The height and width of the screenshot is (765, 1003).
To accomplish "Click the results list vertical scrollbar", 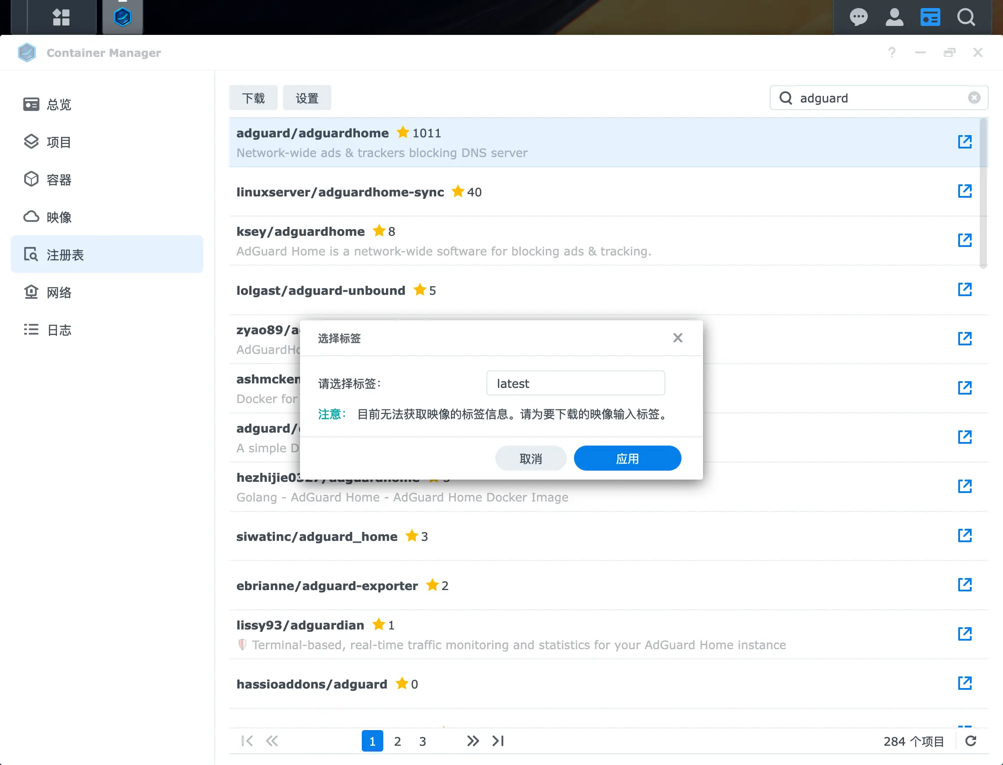I will point(983,193).
